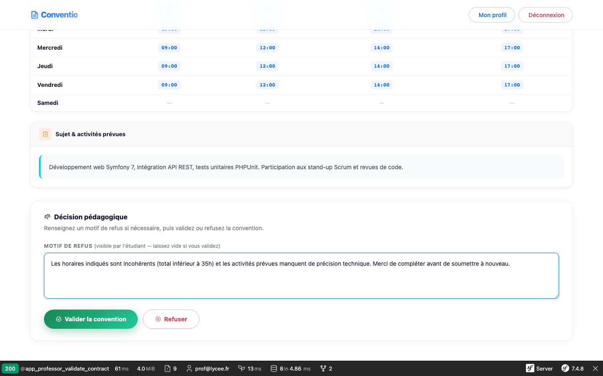Click Mercredi 12:00 time badge

click(x=267, y=48)
